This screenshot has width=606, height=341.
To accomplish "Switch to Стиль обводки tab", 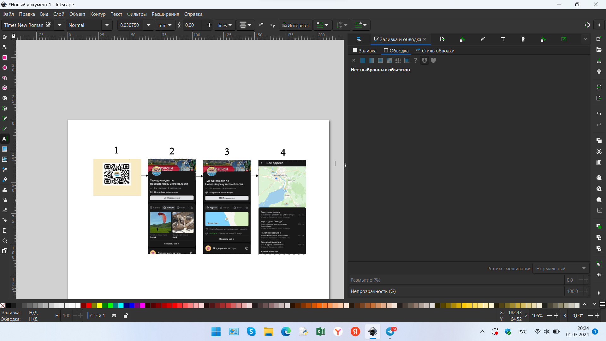I will tap(435, 51).
